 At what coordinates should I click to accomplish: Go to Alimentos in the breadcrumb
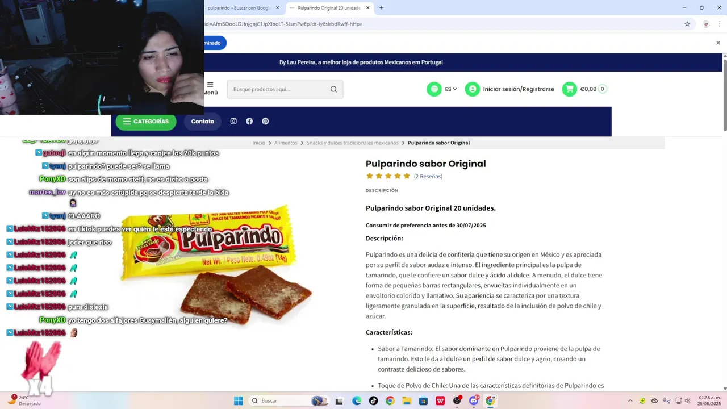click(286, 143)
